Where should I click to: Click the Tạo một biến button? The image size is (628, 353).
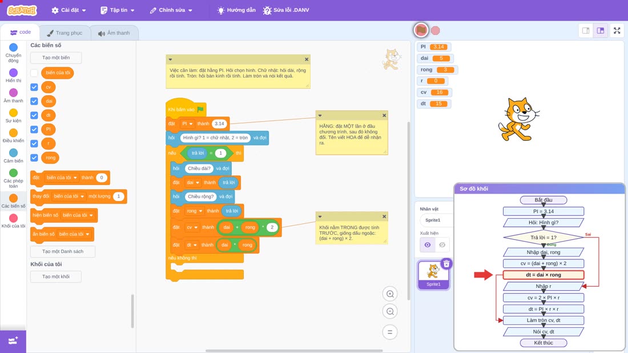point(56,58)
